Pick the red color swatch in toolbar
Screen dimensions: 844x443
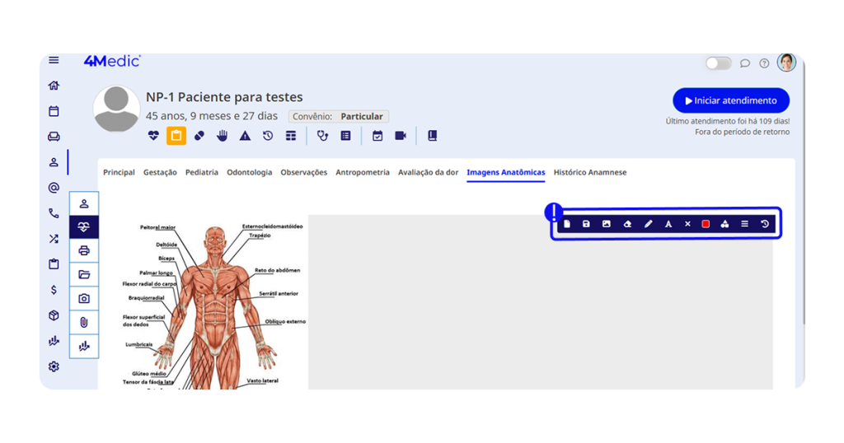[x=706, y=224]
